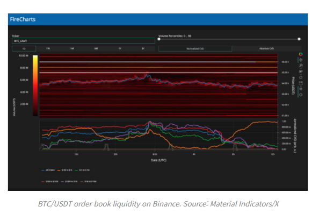Toggle the $100k to $1M legend entry
This screenshot has width=319, height=214.
(69, 181)
